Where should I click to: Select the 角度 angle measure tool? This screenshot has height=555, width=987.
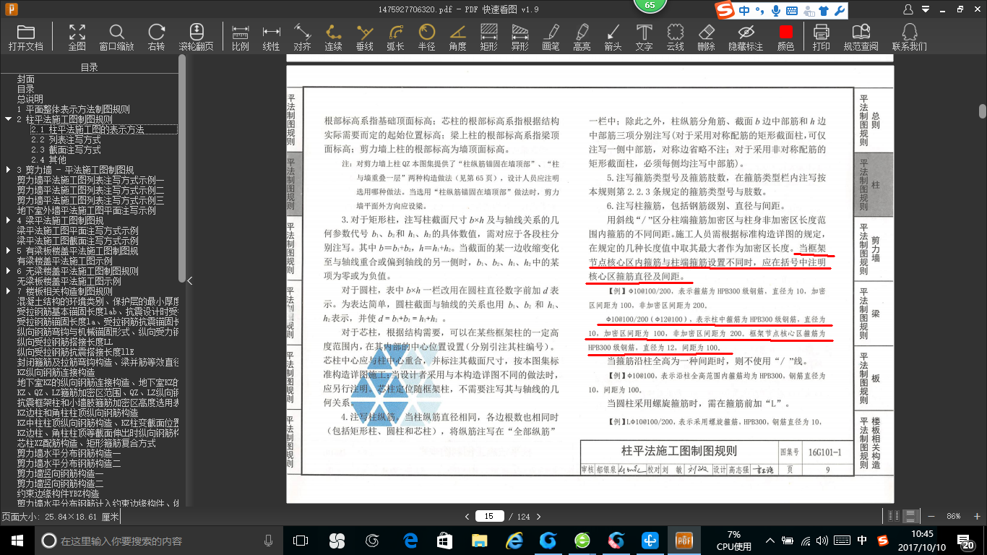[457, 38]
